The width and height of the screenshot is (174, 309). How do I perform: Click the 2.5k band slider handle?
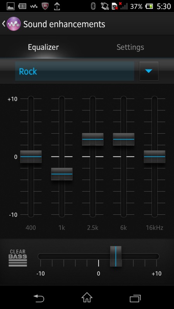tap(93, 139)
